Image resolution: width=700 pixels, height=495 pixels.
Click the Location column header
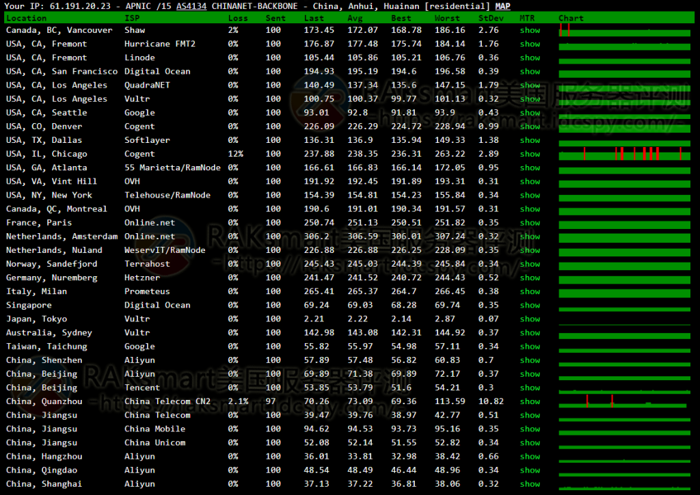[27, 18]
